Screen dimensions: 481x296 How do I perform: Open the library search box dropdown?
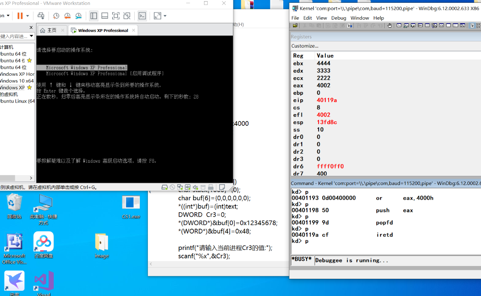32,36
